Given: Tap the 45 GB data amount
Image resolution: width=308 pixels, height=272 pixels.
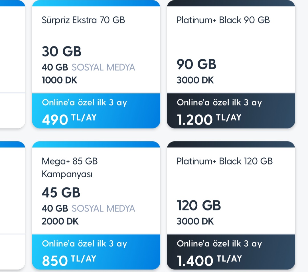Looking at the screenshot, I should (x=61, y=193).
